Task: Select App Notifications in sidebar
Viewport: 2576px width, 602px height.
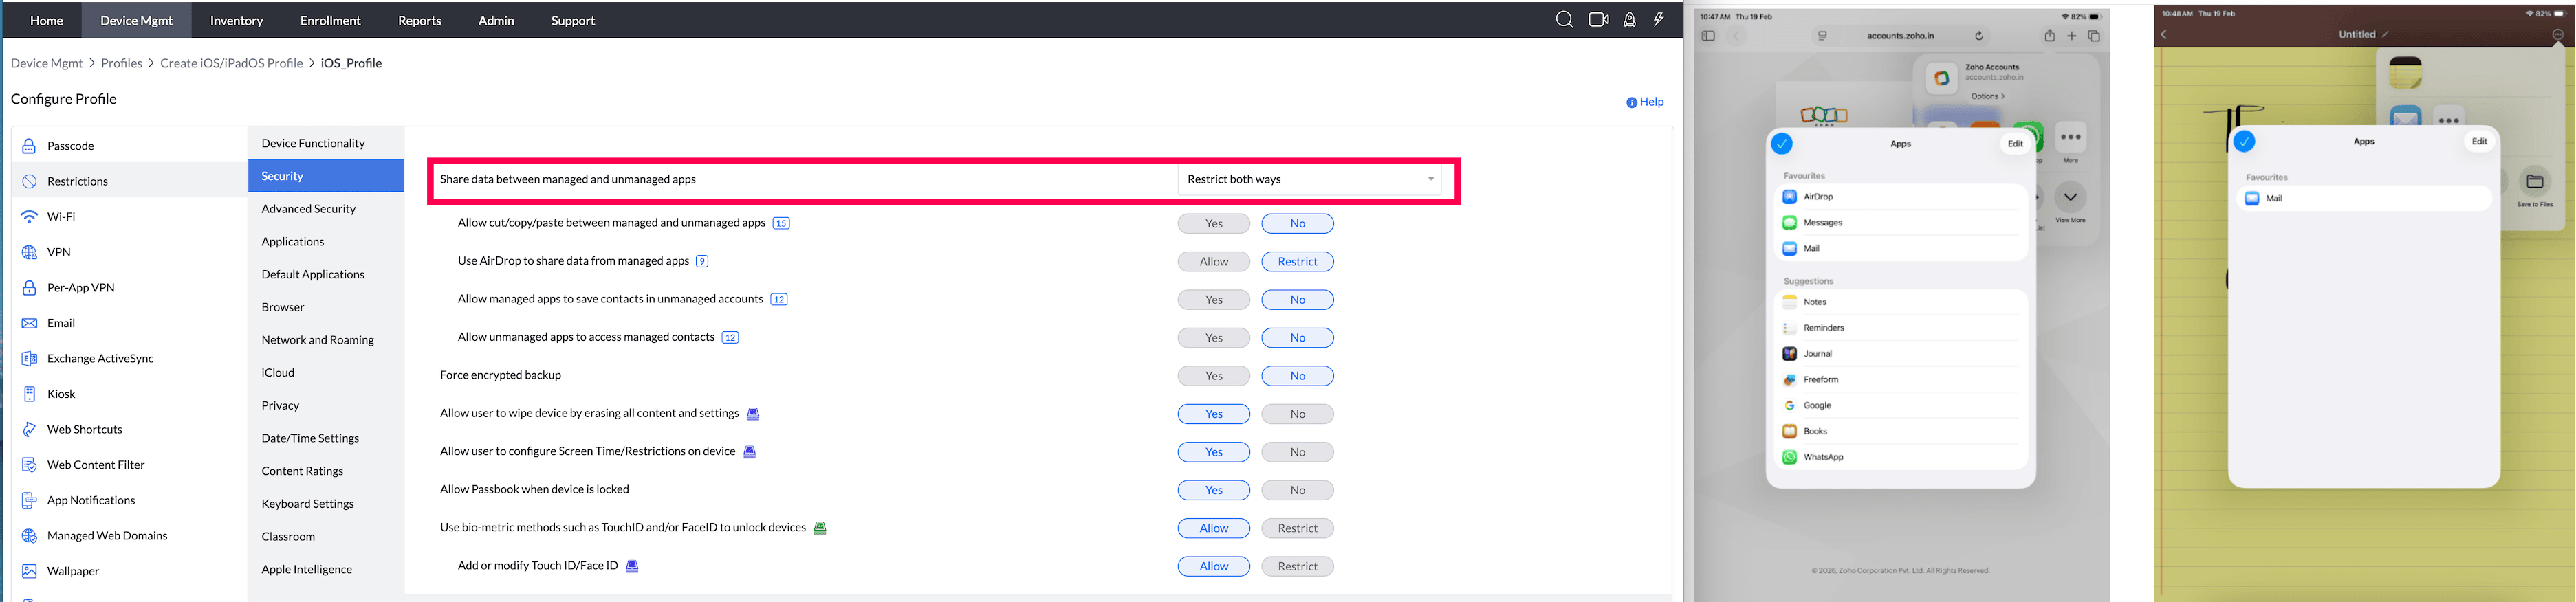Action: (129, 501)
